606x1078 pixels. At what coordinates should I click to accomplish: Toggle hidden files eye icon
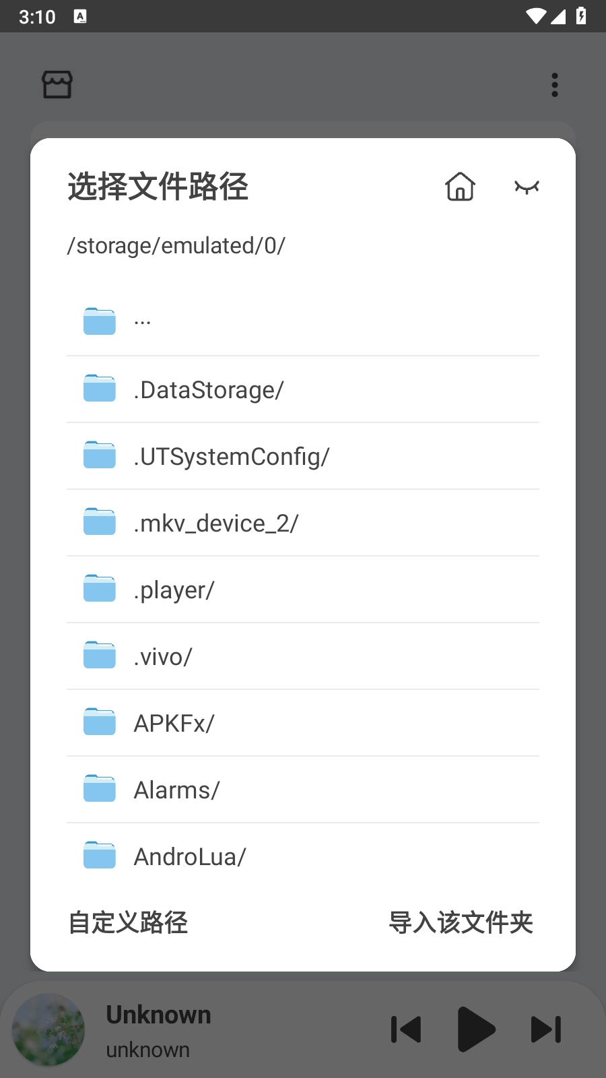point(527,187)
